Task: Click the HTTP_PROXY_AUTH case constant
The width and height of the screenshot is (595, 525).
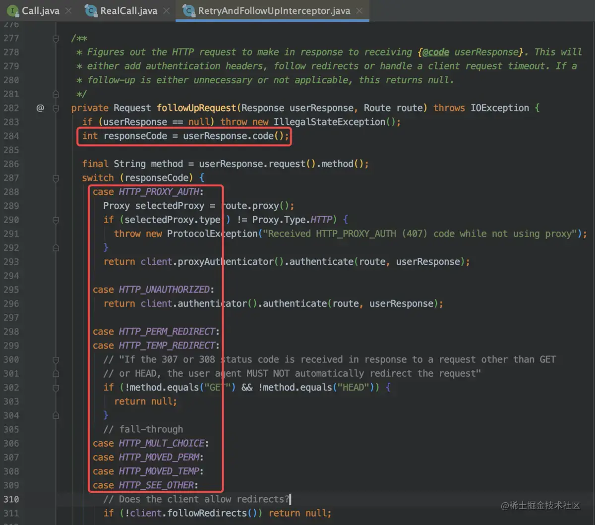Action: tap(159, 192)
